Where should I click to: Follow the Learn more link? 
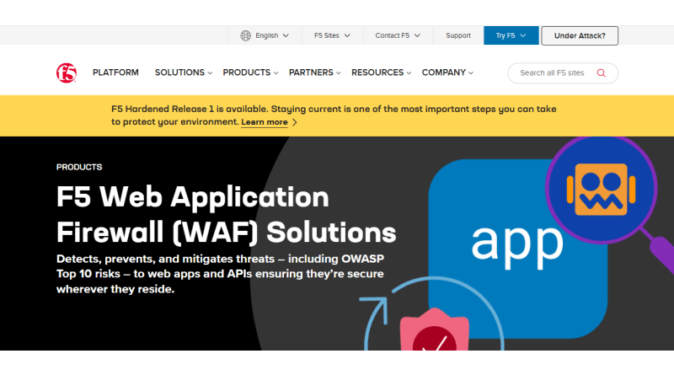tap(265, 122)
